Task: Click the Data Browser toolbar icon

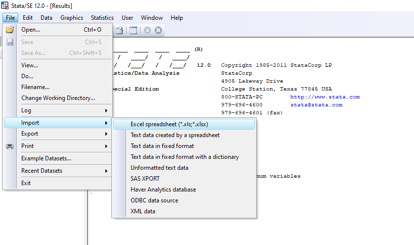Action: (x=119, y=30)
